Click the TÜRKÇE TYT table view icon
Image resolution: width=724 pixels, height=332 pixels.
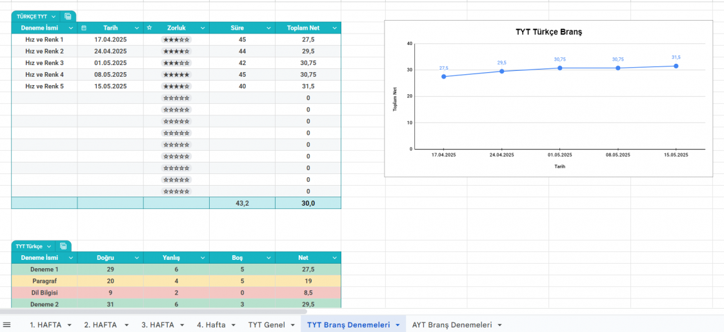(68, 16)
